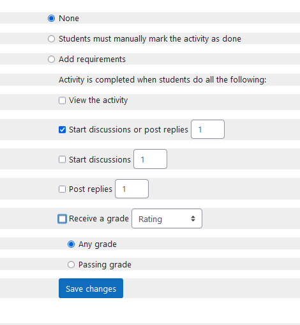Click the up-down arrows on Rating select
Viewport: 300px width, 325px height.
[x=193, y=219]
